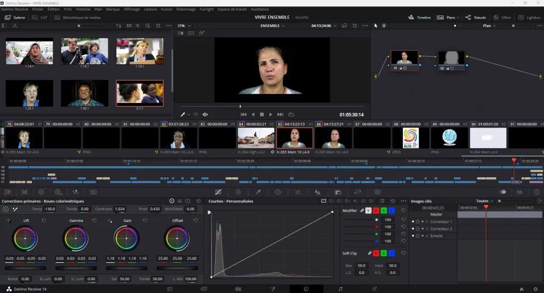This screenshot has width=544, height=293.
Task: Adjust the Lift master wheel slider
Action: coord(25,268)
